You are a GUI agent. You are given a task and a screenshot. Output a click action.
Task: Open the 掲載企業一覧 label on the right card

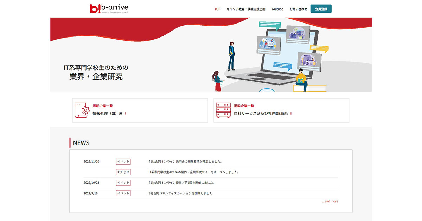[245, 105]
